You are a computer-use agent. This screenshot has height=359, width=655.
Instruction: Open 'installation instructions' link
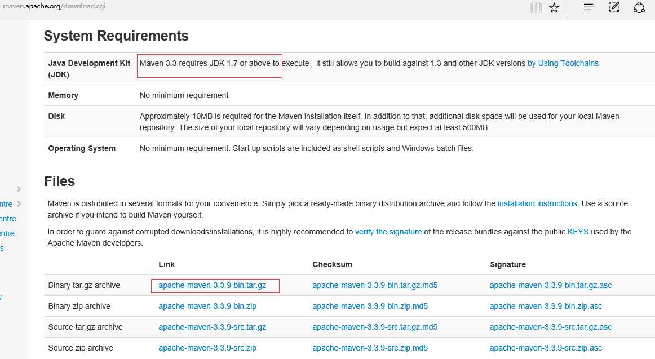[x=537, y=203]
